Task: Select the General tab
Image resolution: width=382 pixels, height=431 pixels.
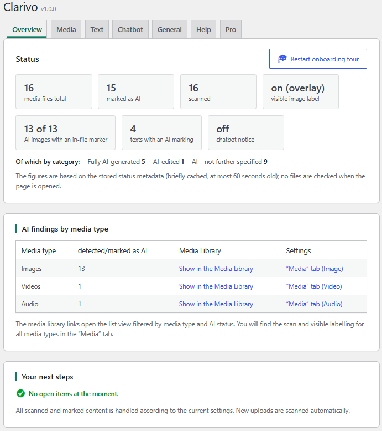Action: click(x=170, y=29)
